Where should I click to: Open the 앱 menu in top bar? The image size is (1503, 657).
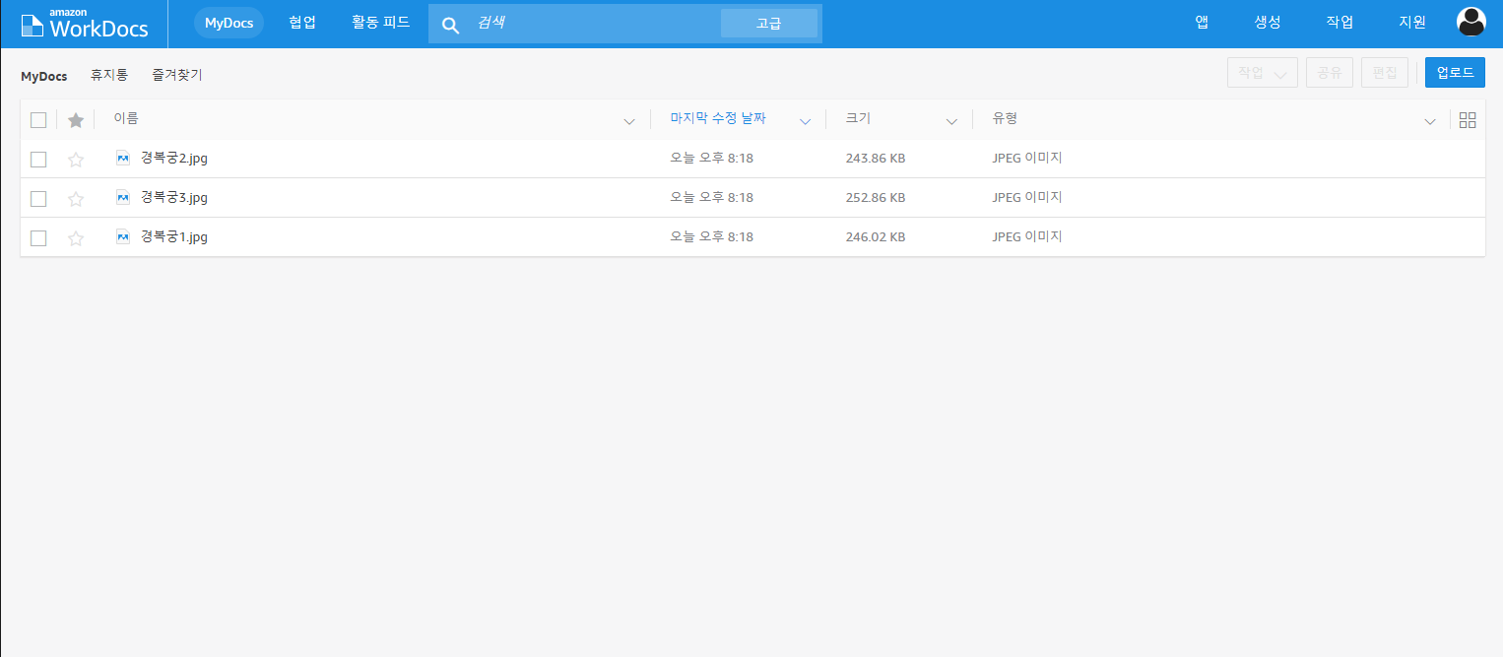point(1201,21)
